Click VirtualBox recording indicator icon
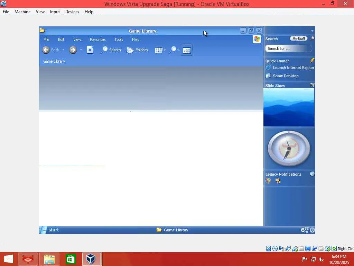Viewport: 354px width, 266px height. (x=314, y=249)
